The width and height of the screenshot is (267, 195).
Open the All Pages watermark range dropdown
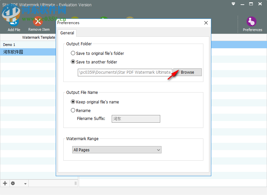click(117, 150)
